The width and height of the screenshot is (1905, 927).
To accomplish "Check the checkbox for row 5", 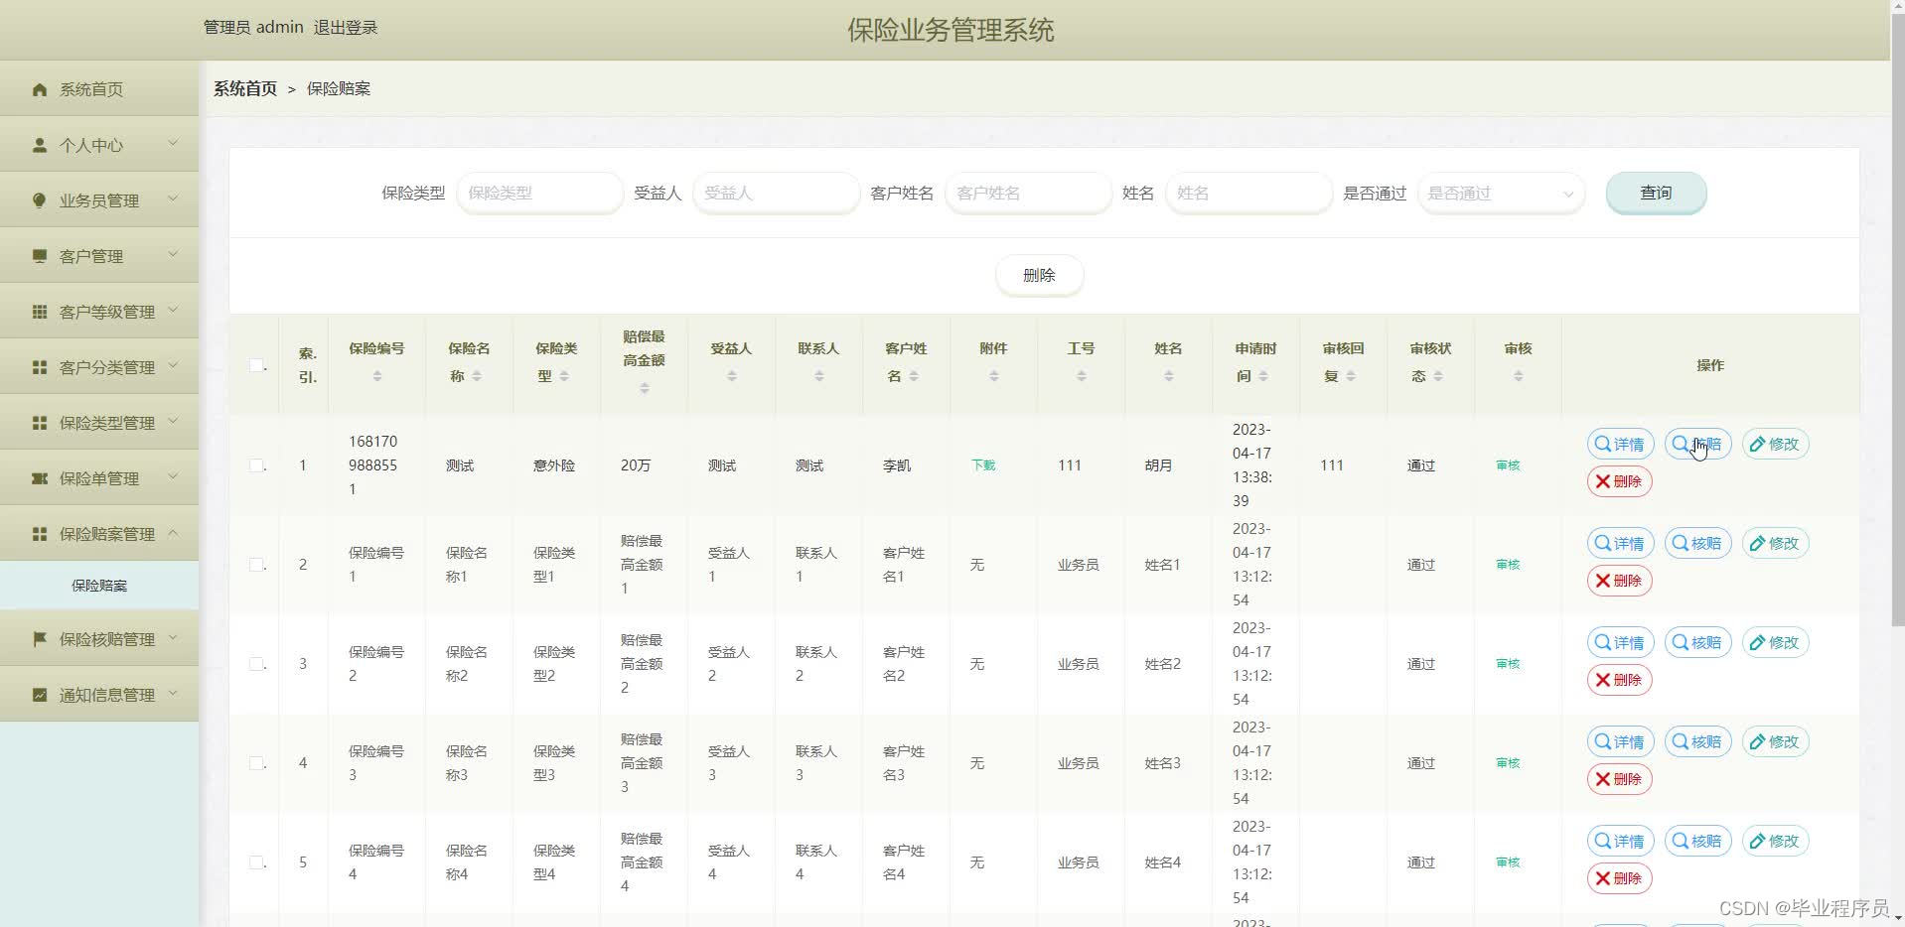I will [256, 862].
